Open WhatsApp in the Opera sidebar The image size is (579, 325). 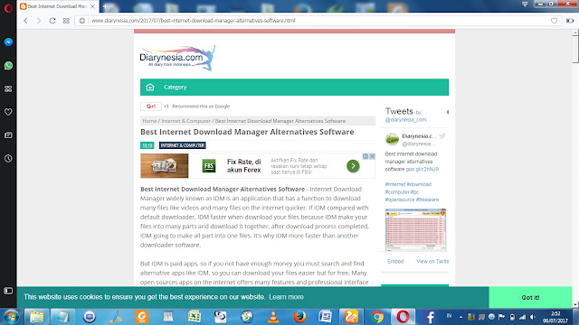8,66
